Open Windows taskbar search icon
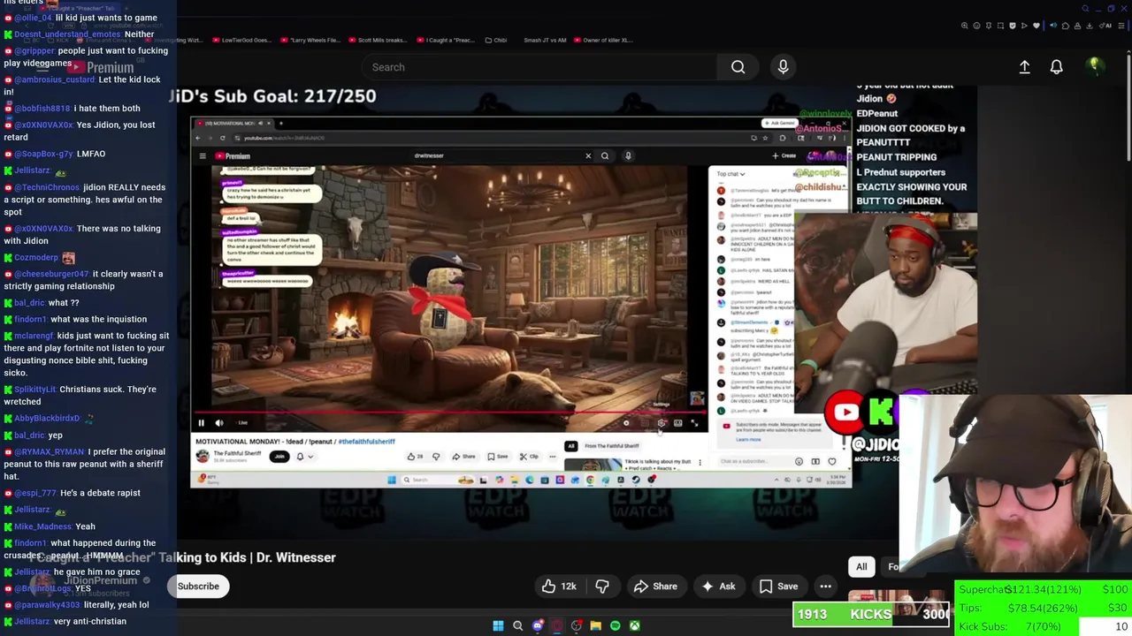 (517, 625)
